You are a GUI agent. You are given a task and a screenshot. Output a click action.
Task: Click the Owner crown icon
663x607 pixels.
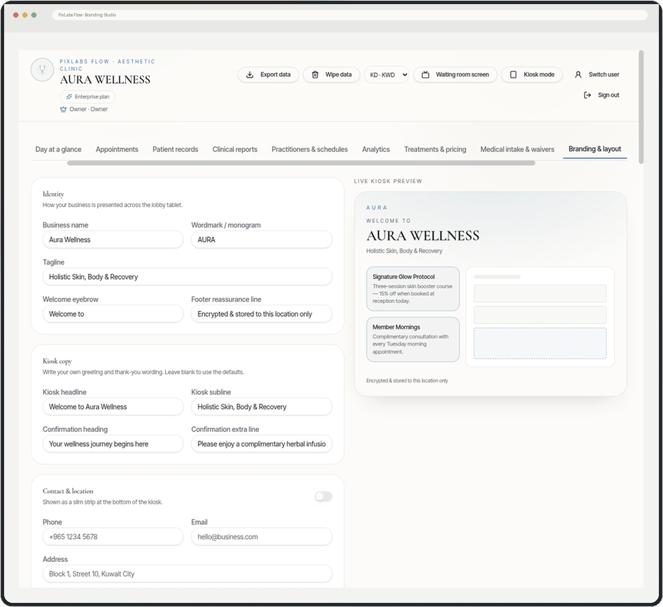pos(63,109)
